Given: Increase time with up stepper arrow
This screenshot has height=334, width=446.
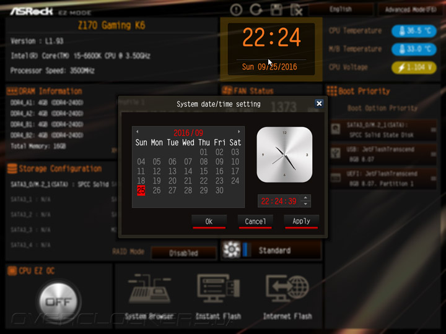Looking at the screenshot, I should coord(305,198).
